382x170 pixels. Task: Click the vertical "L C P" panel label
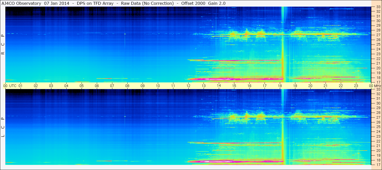(3, 127)
